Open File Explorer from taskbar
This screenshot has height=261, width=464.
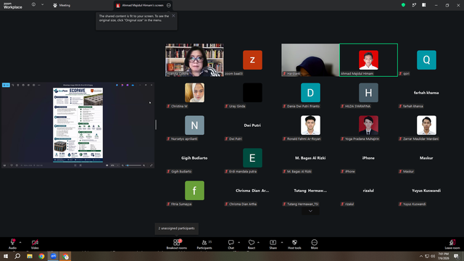point(30,256)
